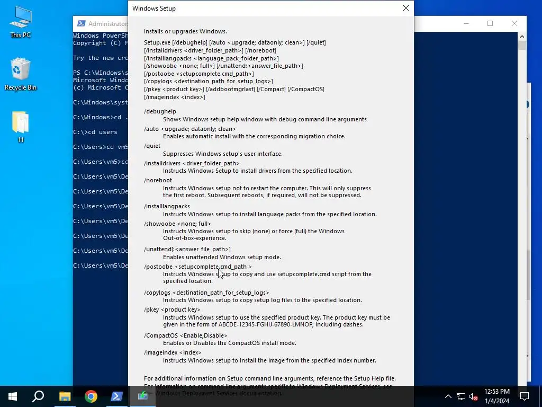Image resolution: width=542 pixels, height=407 pixels.
Task: Click 'C:\>cd users' line in PowerShell
Action: pos(95,132)
